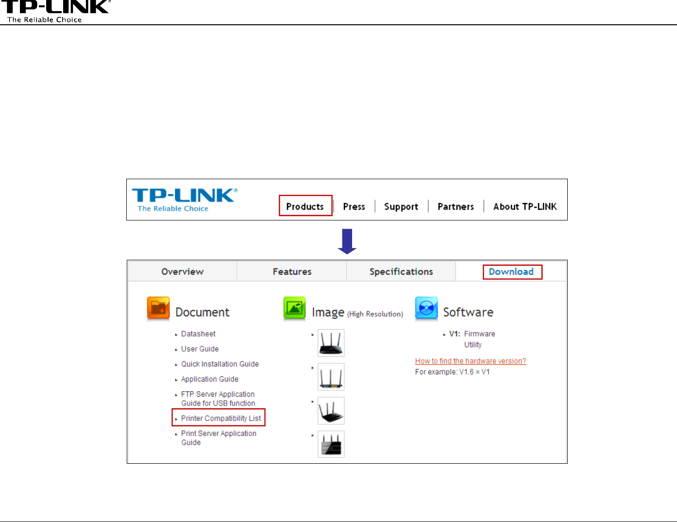Screen dimensions: 677x522
Task: Click the green Image section icon
Action: (x=295, y=309)
